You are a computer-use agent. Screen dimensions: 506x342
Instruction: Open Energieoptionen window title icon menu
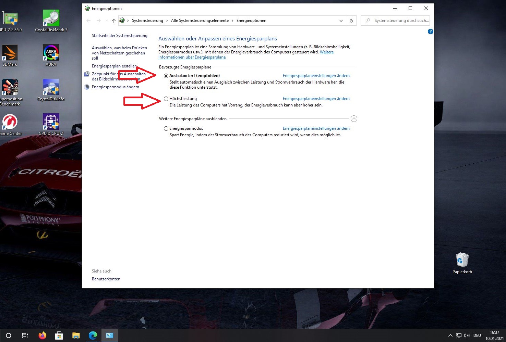pos(87,9)
